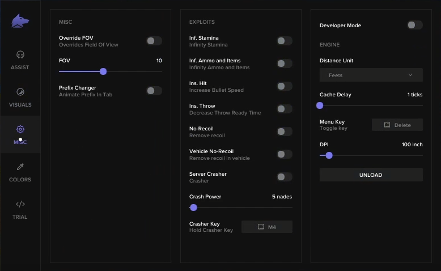Click the DPI slider handle
This screenshot has height=271, width=441.
click(329, 155)
